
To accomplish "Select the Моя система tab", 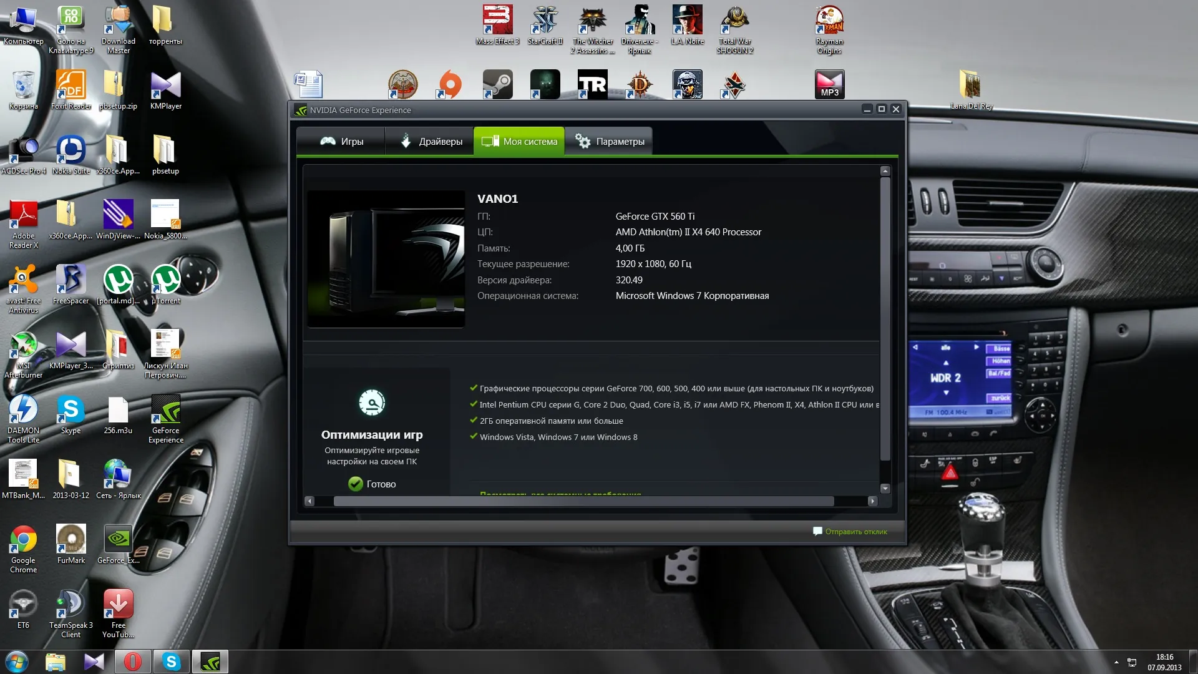I will 519,142.
